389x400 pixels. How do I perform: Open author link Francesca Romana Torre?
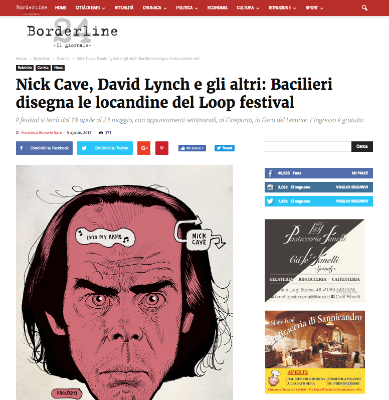[x=41, y=132]
